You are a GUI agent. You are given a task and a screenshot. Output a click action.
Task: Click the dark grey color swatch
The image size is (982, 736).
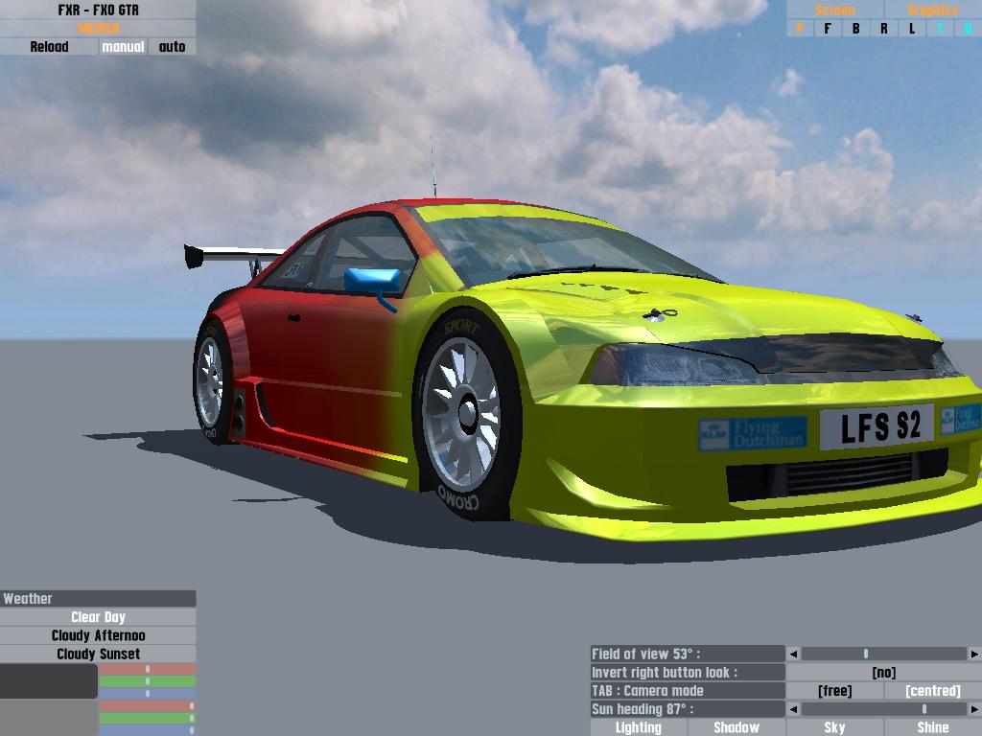pyautogui.click(x=49, y=681)
